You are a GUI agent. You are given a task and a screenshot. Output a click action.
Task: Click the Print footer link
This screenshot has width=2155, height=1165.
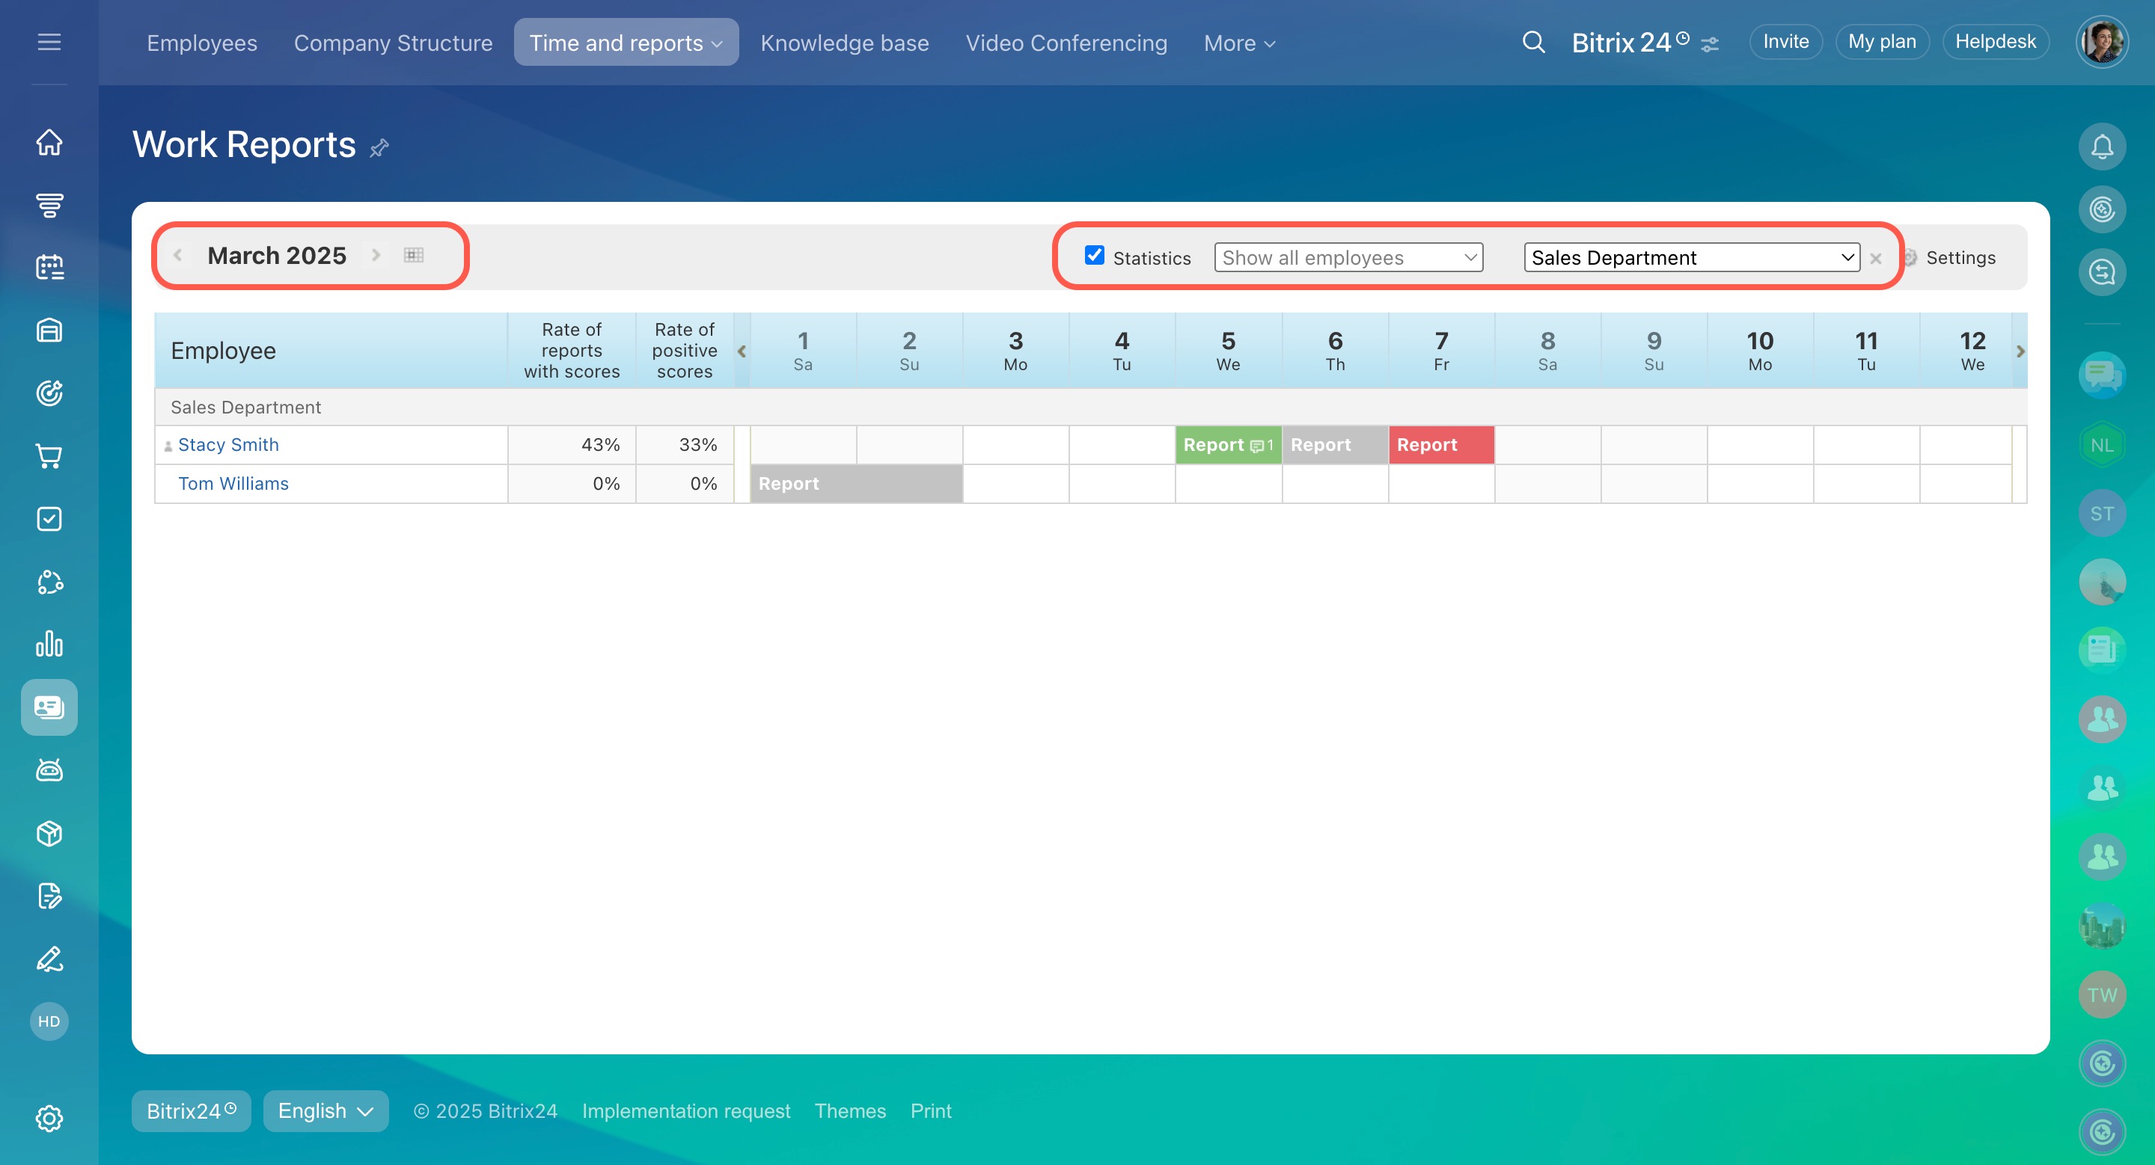pyautogui.click(x=930, y=1110)
